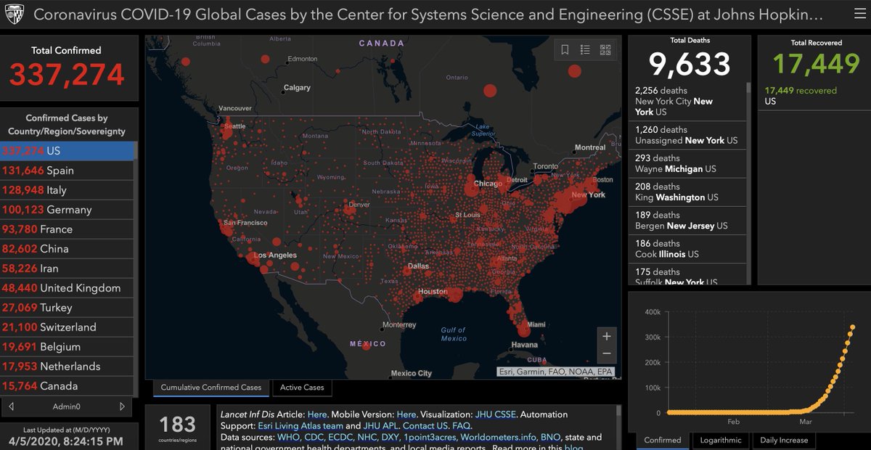
Task: Click the Esri, Garmin map attribution text
Action: (557, 371)
